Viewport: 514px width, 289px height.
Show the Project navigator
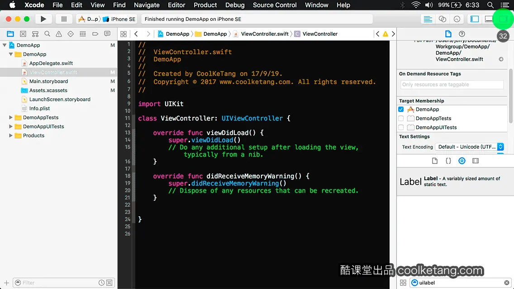(x=10, y=34)
